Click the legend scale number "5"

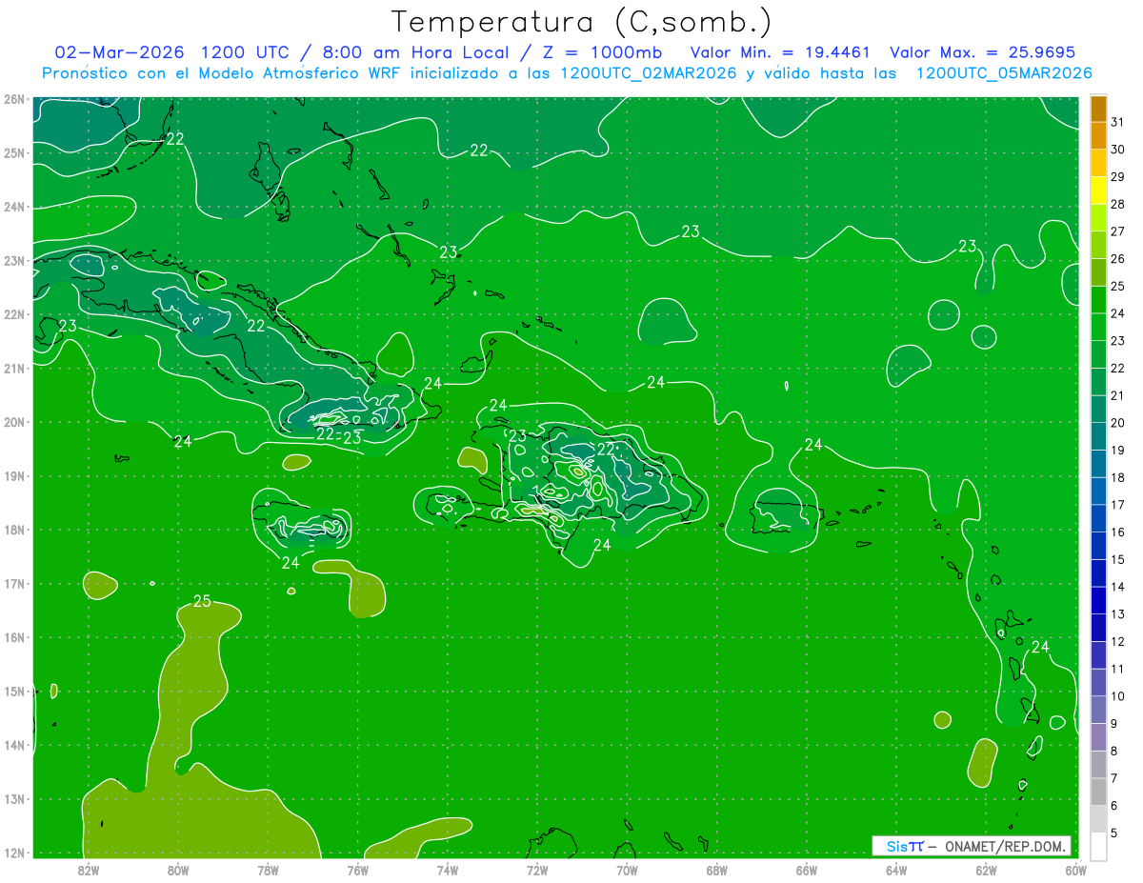coord(1114,833)
